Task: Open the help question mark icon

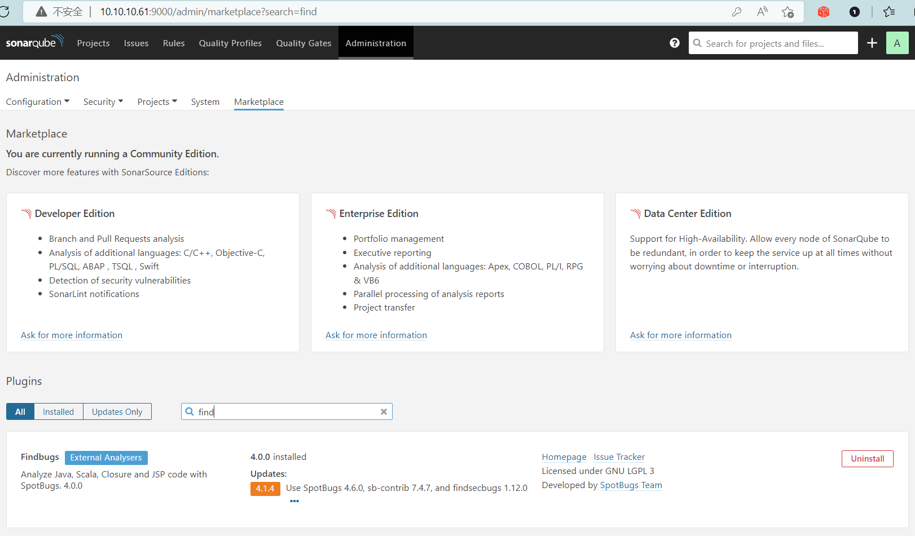Action: pyautogui.click(x=675, y=43)
